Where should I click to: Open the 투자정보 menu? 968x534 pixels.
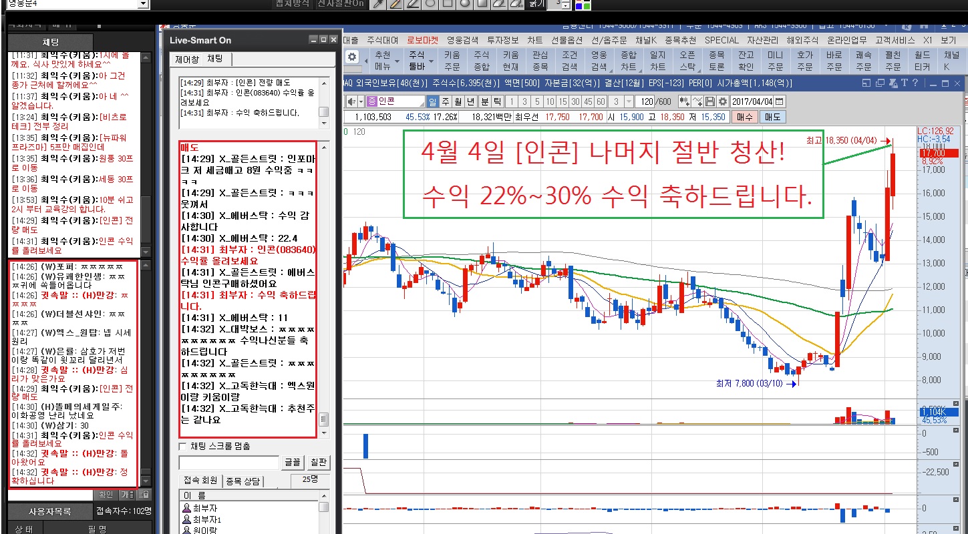(x=503, y=40)
